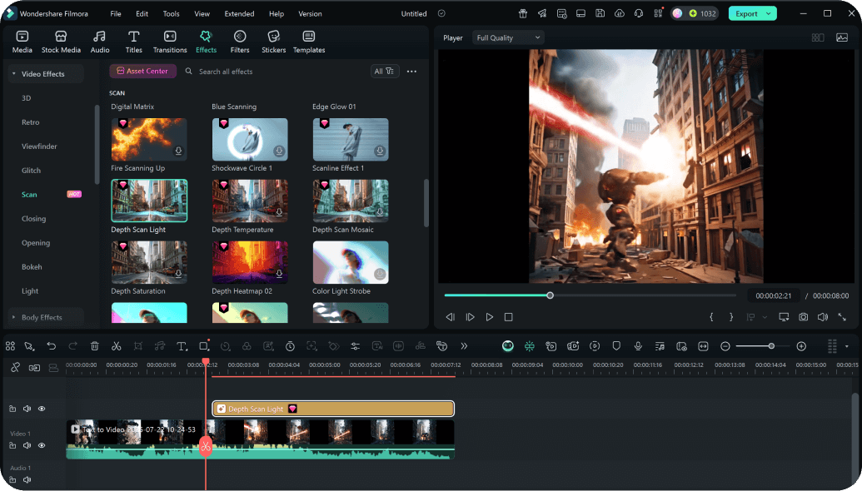
Task: Switch to the Titles tab
Action: click(x=133, y=42)
